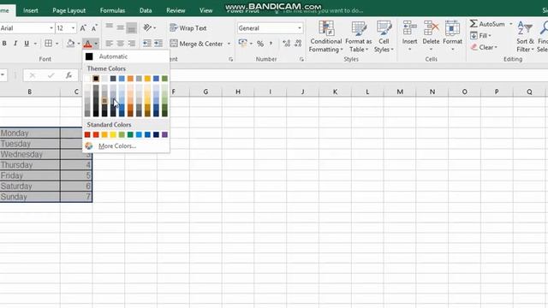Apply Comma Style icon
The height and width of the screenshot is (308, 548).
point(271,44)
